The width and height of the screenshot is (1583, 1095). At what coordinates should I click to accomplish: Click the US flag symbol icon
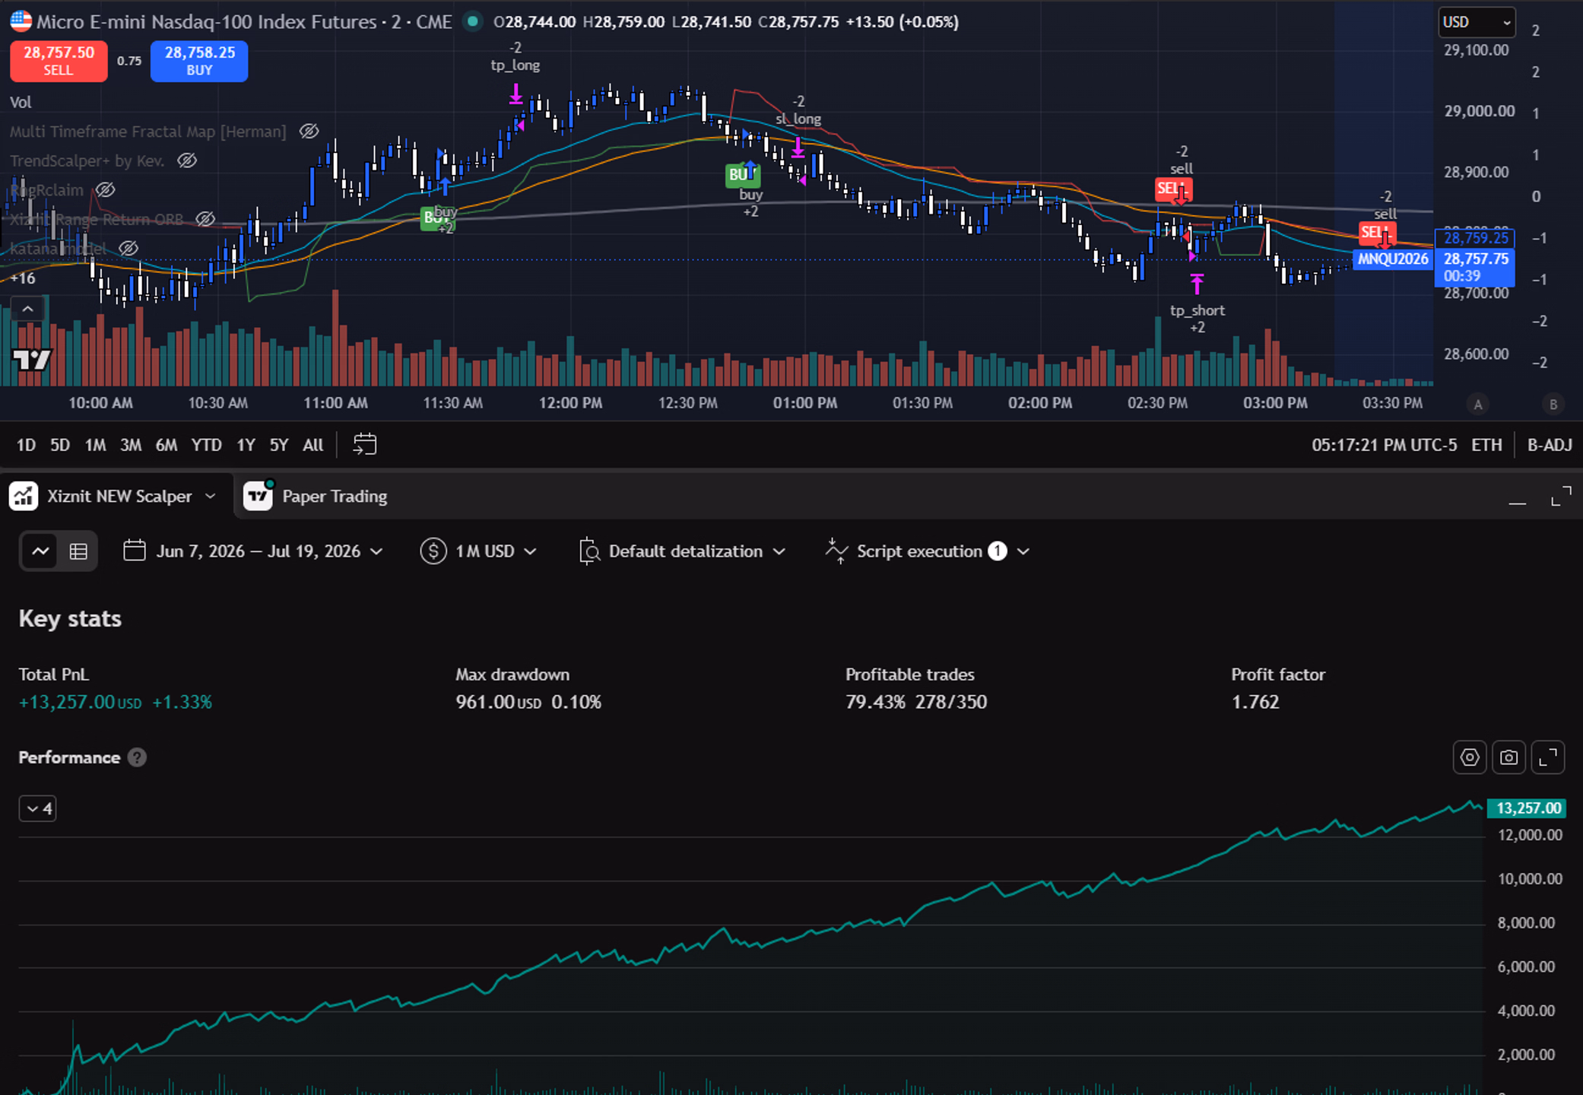(x=21, y=21)
